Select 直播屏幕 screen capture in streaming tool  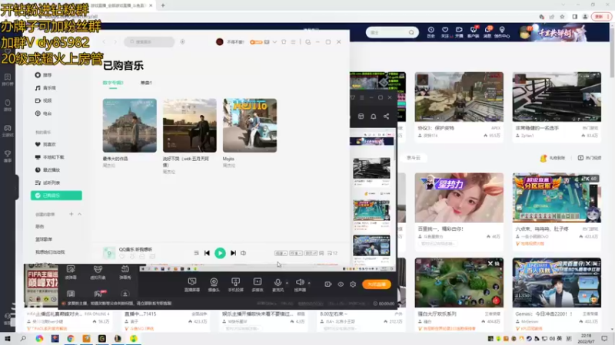(x=192, y=284)
